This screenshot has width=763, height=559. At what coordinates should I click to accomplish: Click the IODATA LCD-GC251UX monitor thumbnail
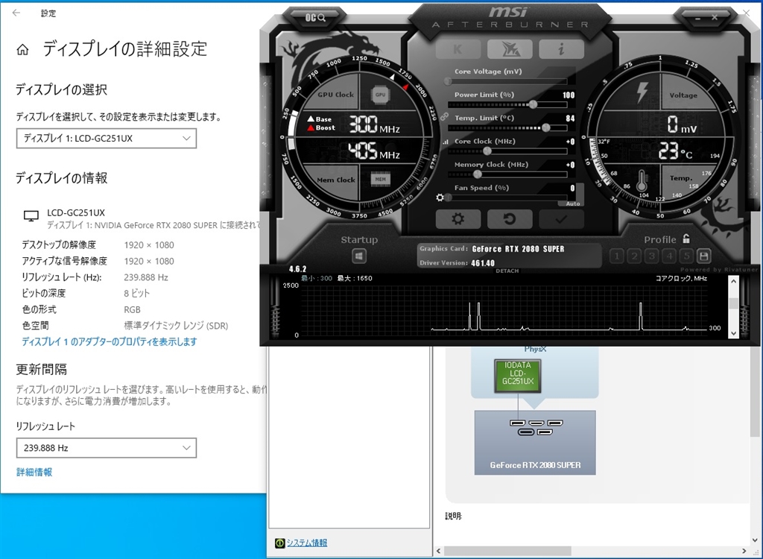click(x=518, y=376)
